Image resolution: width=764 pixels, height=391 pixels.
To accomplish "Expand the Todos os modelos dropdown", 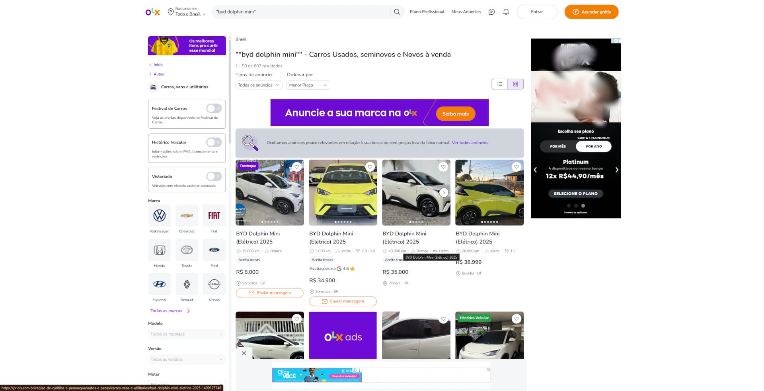I will click(187, 334).
